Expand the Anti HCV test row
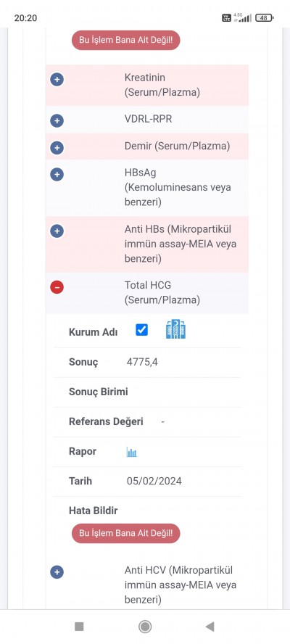 coord(57,571)
